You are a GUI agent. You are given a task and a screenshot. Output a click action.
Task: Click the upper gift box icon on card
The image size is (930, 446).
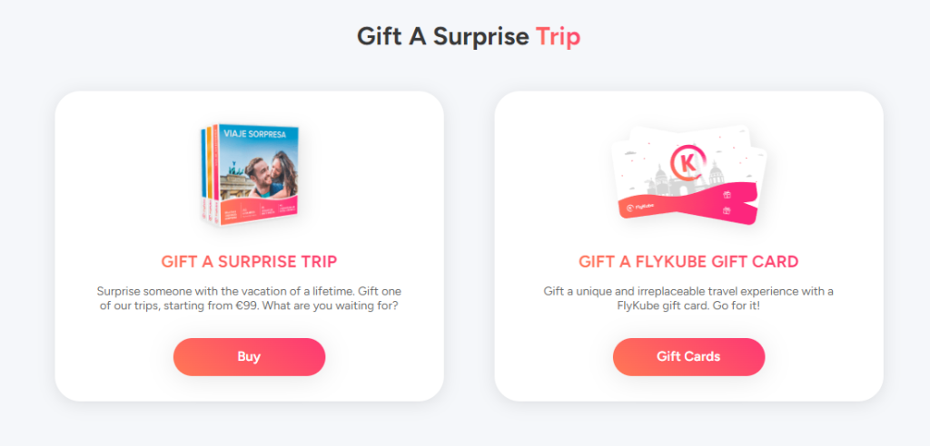pos(727,194)
